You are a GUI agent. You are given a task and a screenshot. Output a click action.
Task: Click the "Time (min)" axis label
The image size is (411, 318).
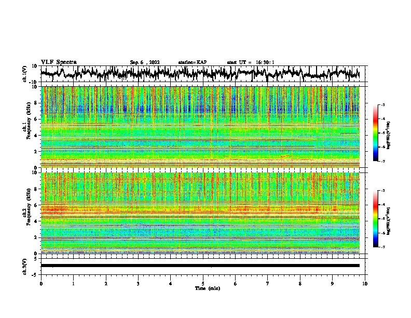click(208, 288)
